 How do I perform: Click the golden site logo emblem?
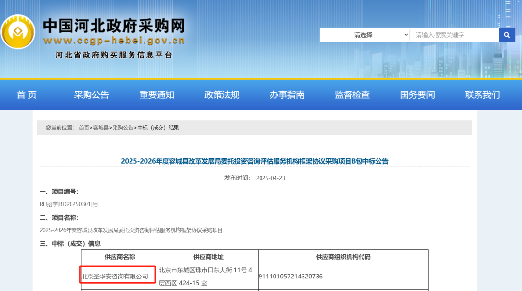click(18, 32)
